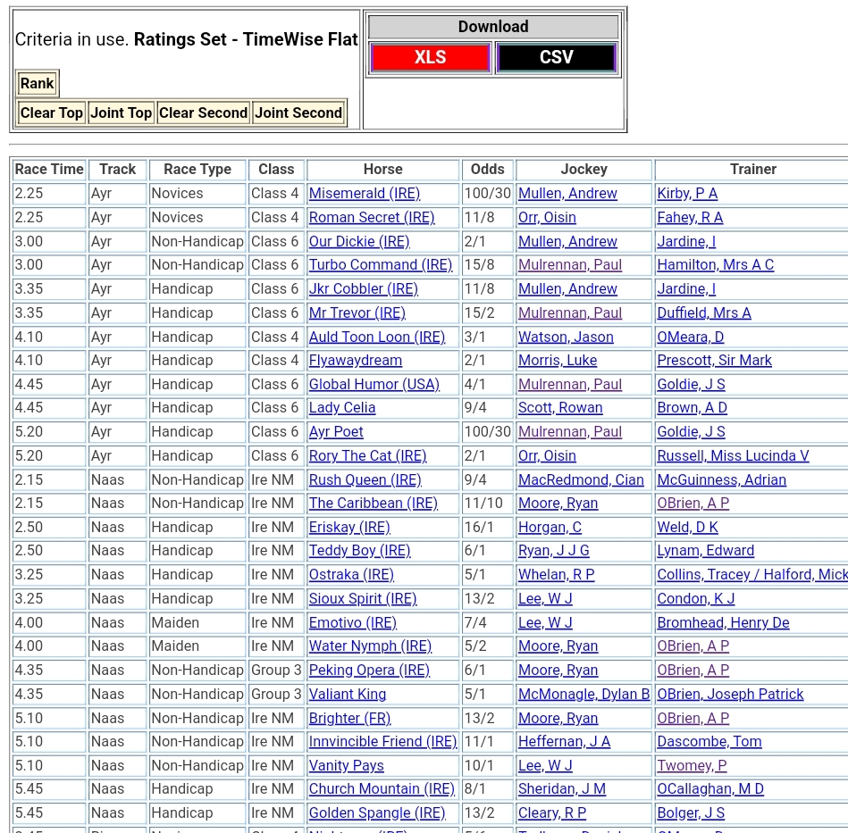Open horse Misemerald (IRE) page
This screenshot has width=848, height=833.
tap(364, 194)
